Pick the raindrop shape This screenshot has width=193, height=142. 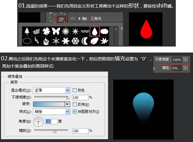click(95, 31)
